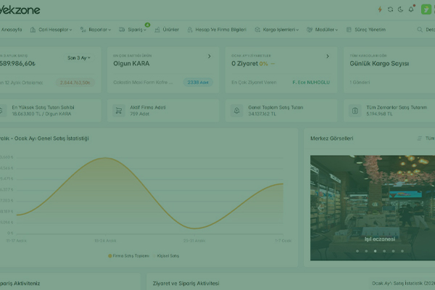Click Hesap user icon in navbar
Image resolution: width=435 pixels, height=290 pixels.
pyautogui.click(x=190, y=30)
